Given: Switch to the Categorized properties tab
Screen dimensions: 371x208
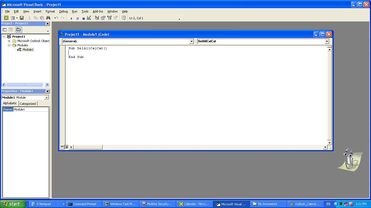Looking at the screenshot, I should [28, 104].
